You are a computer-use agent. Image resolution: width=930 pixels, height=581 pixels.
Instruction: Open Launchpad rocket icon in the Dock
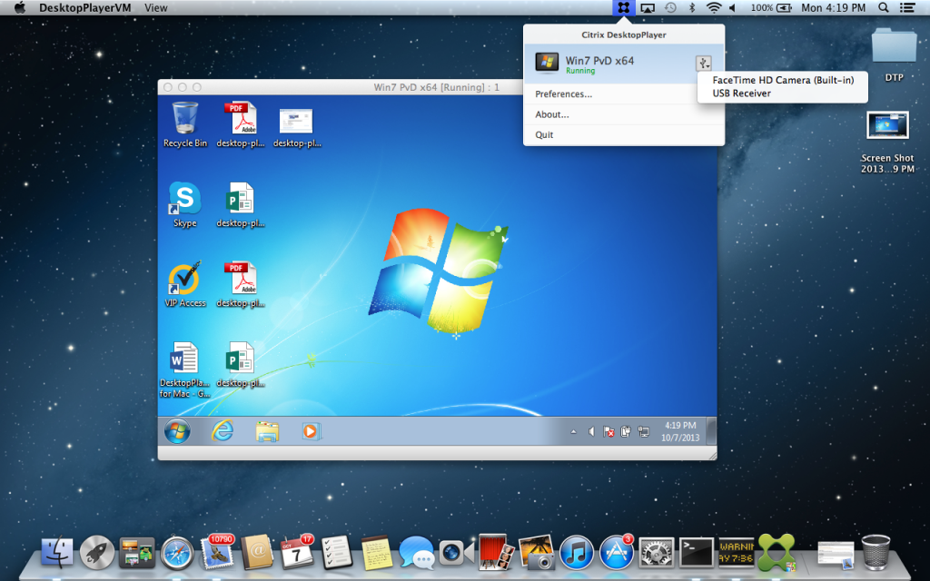point(96,553)
